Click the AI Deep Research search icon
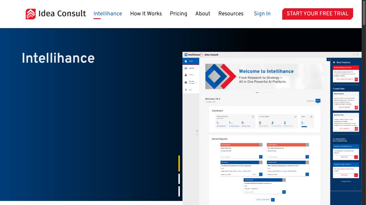The height and width of the screenshot is (205, 366). click(x=356, y=79)
